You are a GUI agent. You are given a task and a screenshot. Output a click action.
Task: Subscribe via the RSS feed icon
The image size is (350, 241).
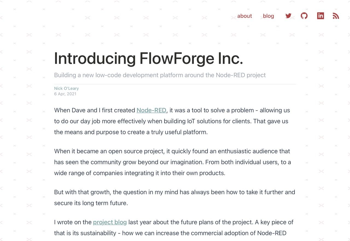click(336, 16)
